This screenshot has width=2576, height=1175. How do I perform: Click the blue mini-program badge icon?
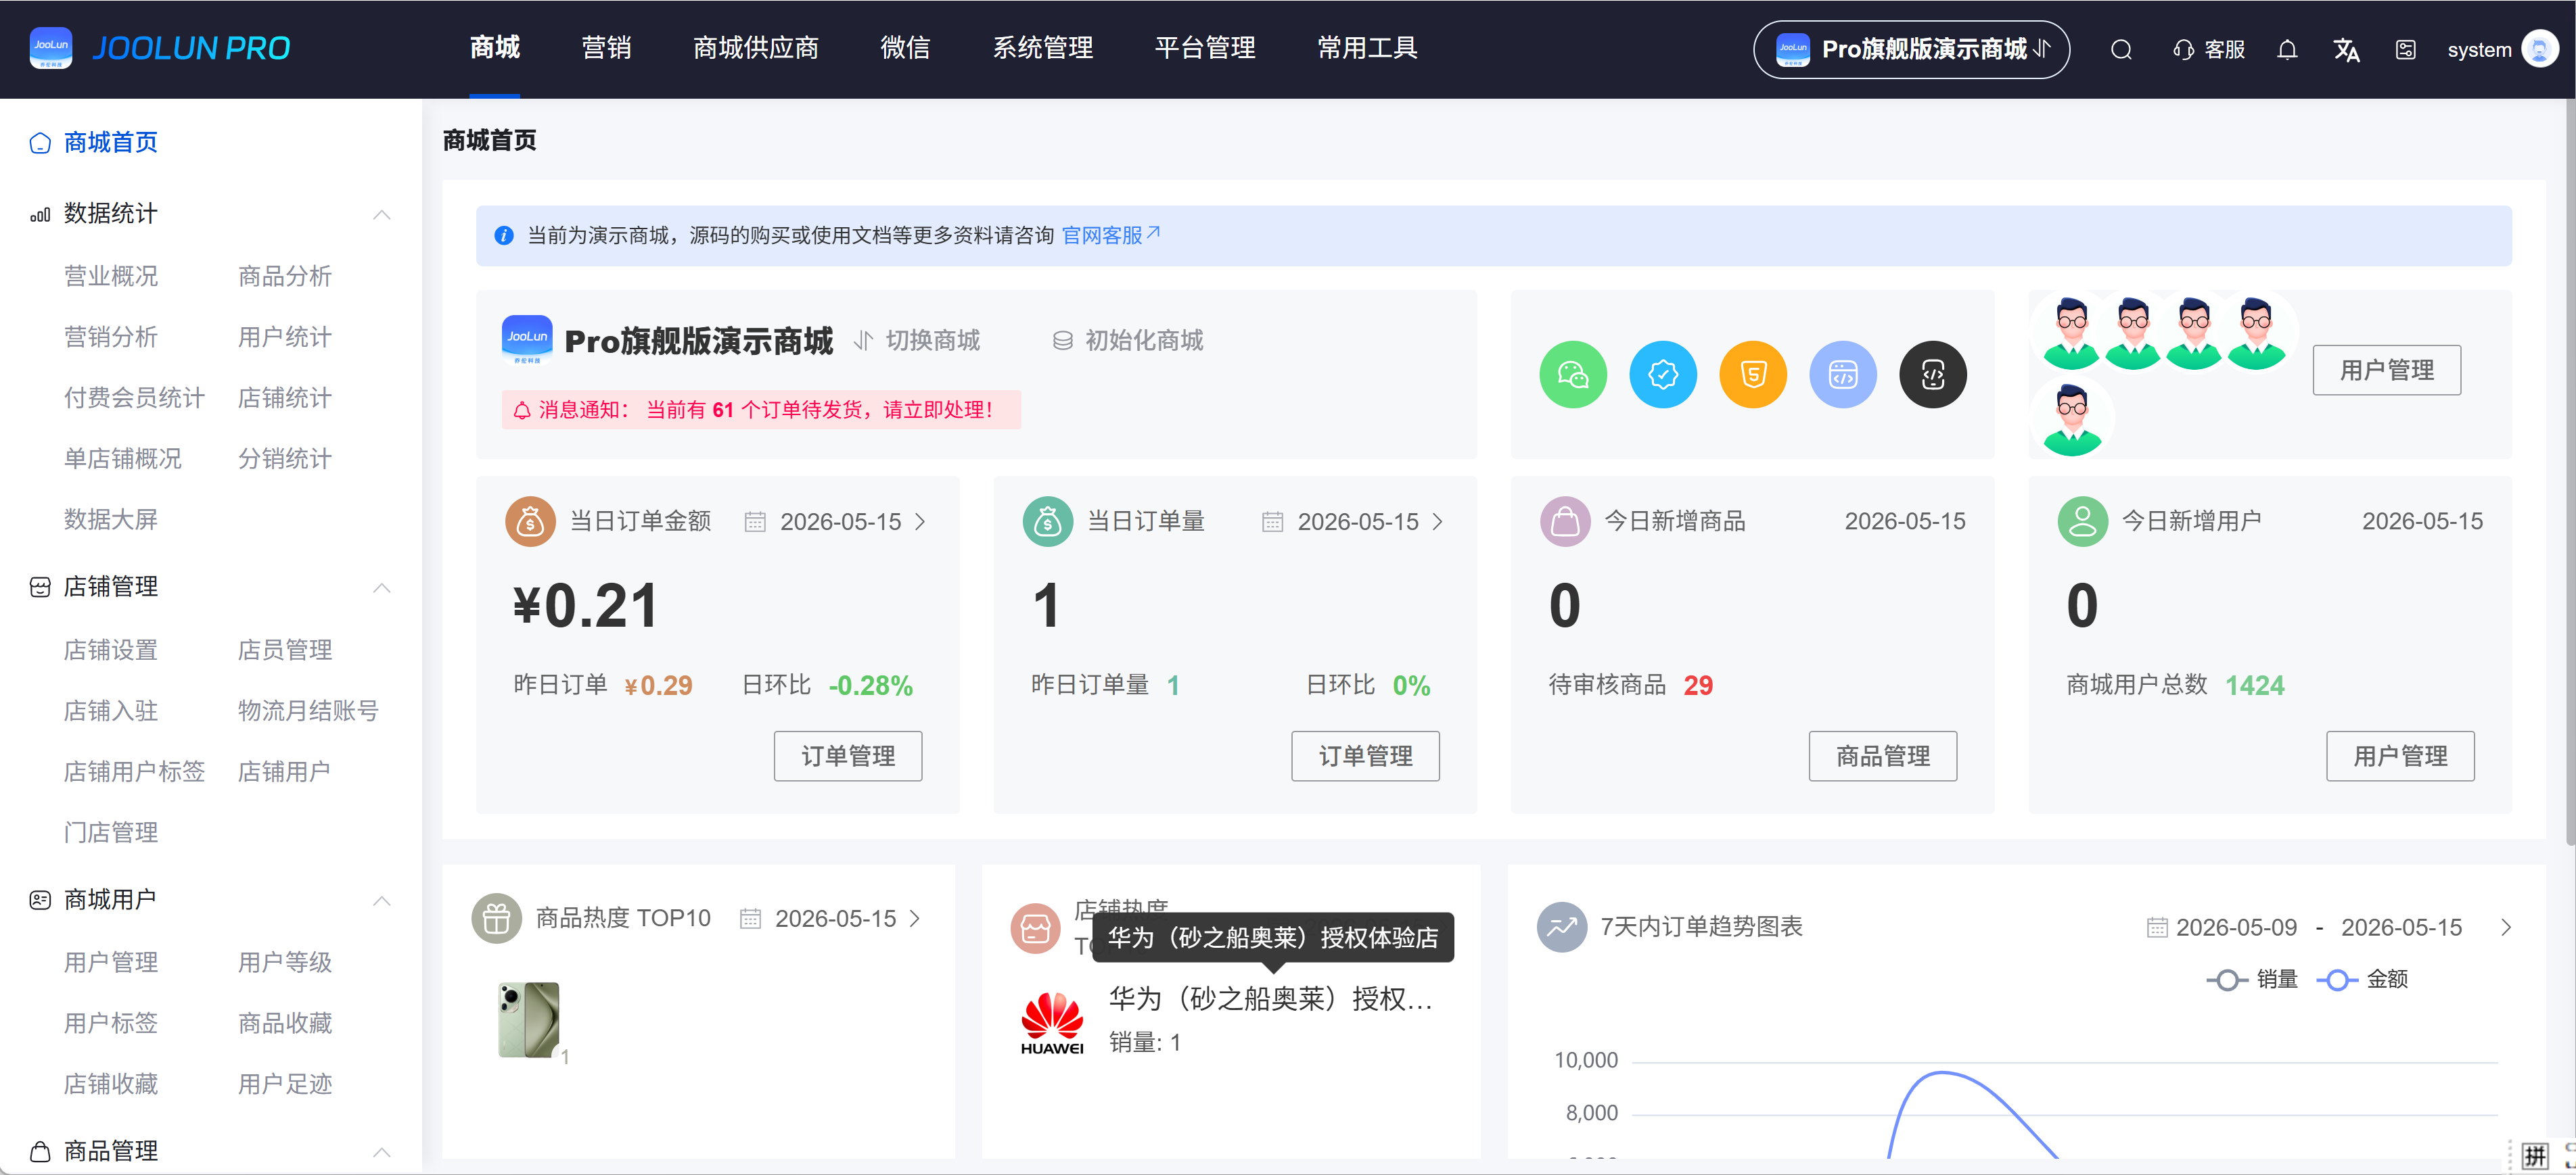click(1663, 375)
